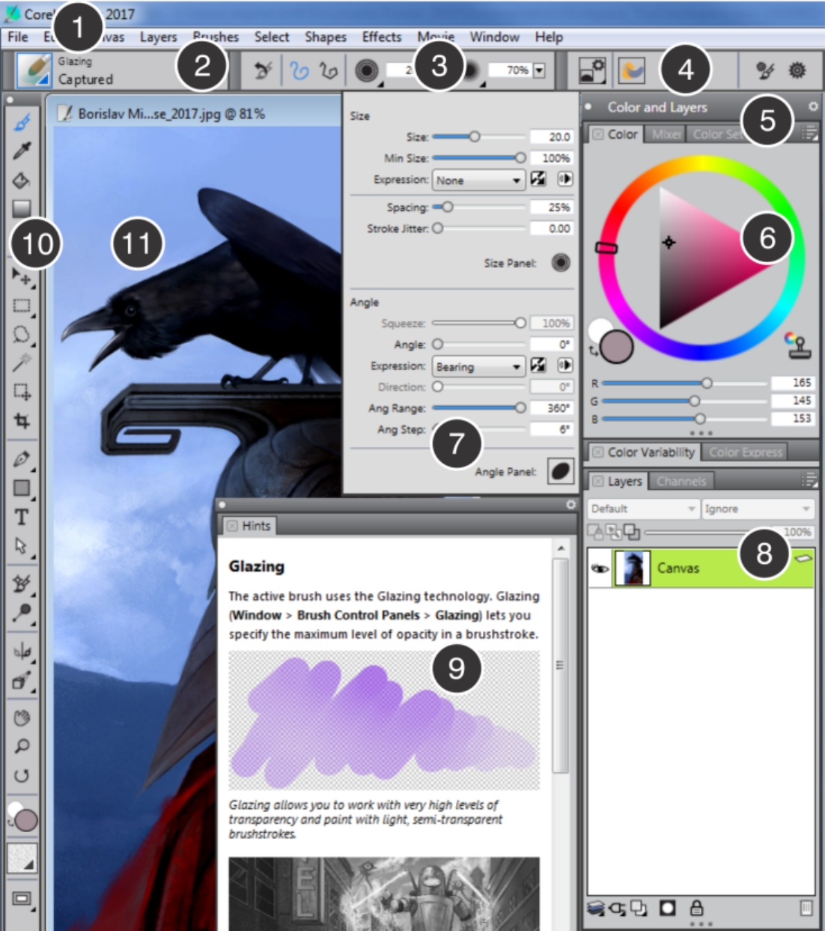Open the Shapes menu
The width and height of the screenshot is (825, 931).
(x=325, y=37)
